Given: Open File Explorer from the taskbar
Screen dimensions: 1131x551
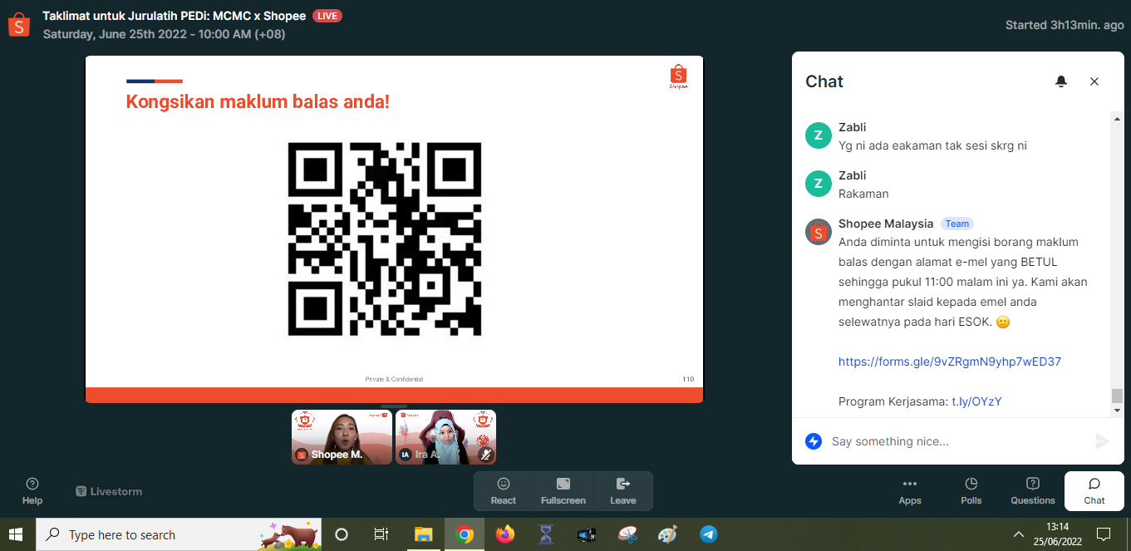Looking at the screenshot, I should click(x=424, y=534).
